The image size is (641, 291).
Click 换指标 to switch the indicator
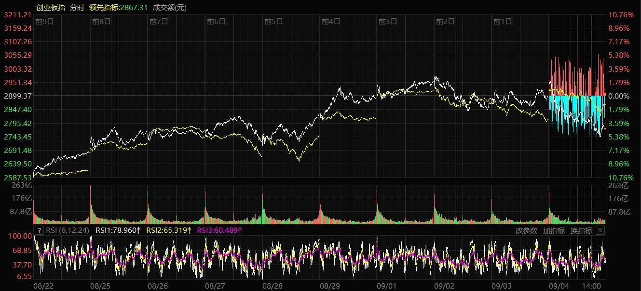581,230
